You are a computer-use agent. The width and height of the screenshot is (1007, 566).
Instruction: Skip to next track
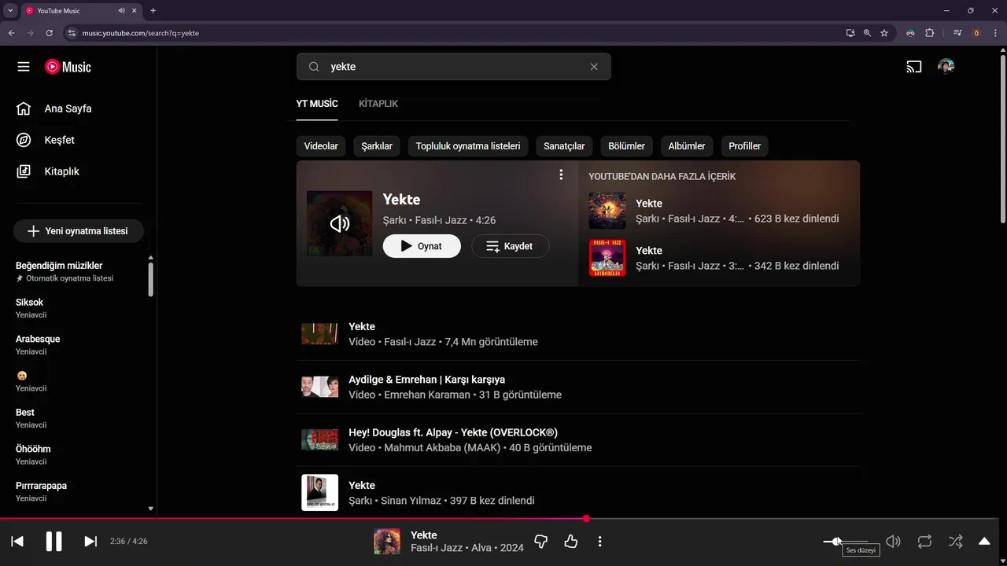coord(90,541)
